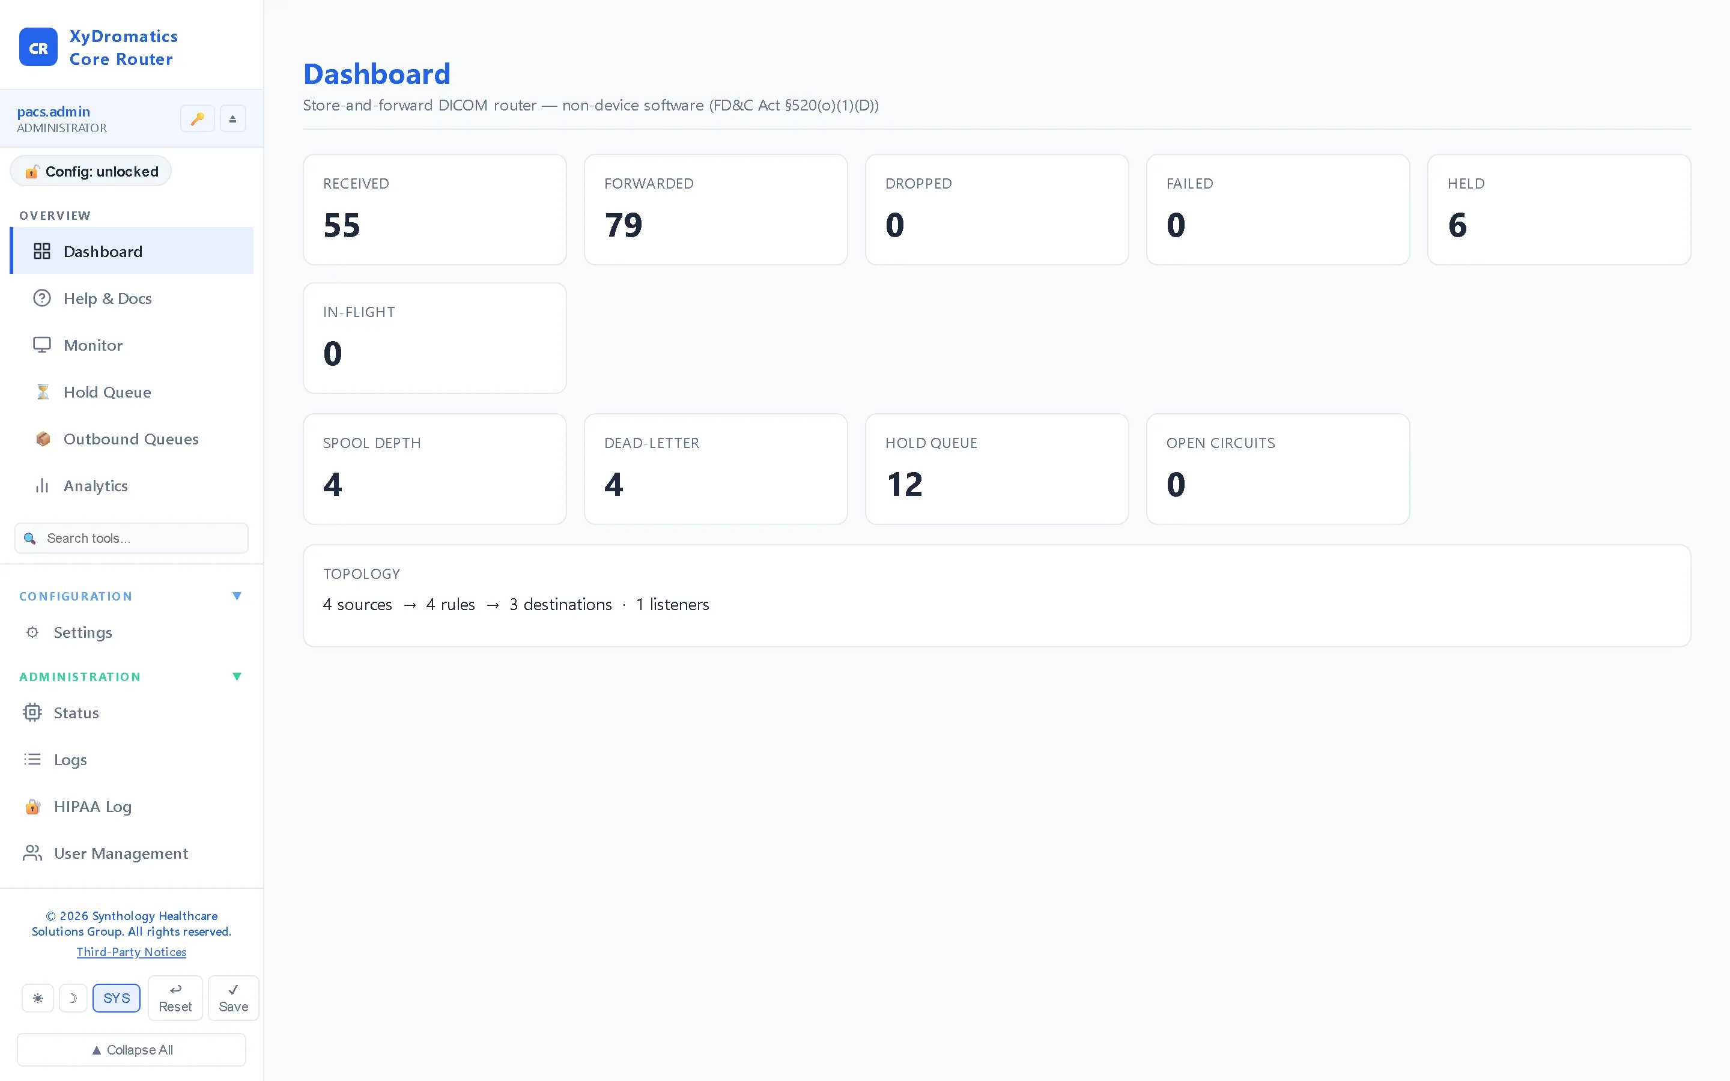Click the ADMINISTRATOR role label
Screen dimensions: 1730x1081
pos(61,128)
